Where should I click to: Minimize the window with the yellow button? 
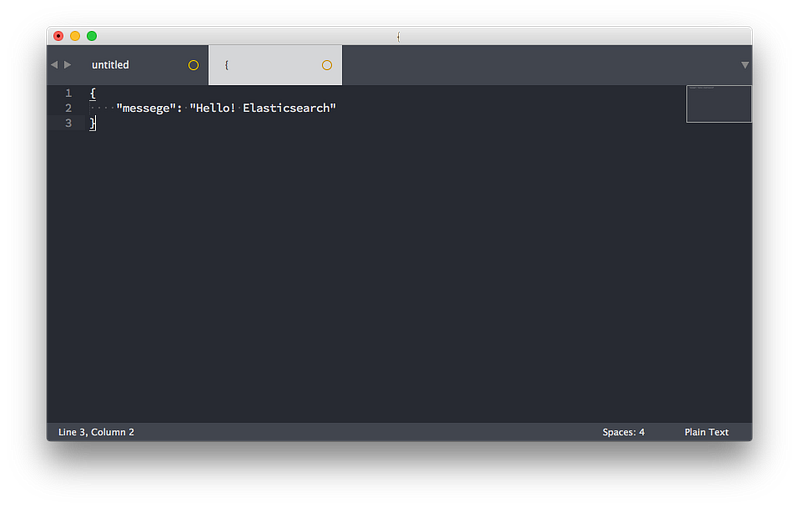(x=75, y=36)
